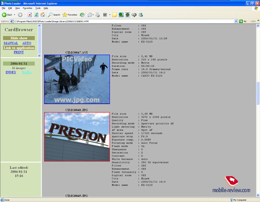
Task: Click the main page vertical scrollbar down arrow
Action: pyautogui.click(x=258, y=195)
